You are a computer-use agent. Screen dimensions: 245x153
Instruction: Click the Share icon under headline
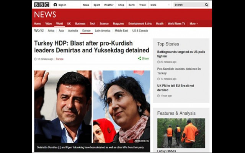tap(140, 59)
